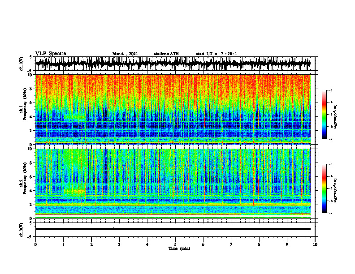The height and width of the screenshot is (274, 355).
Task: Click the "-5" tick on ch.1(V) axis
Action: (x=30, y=71)
